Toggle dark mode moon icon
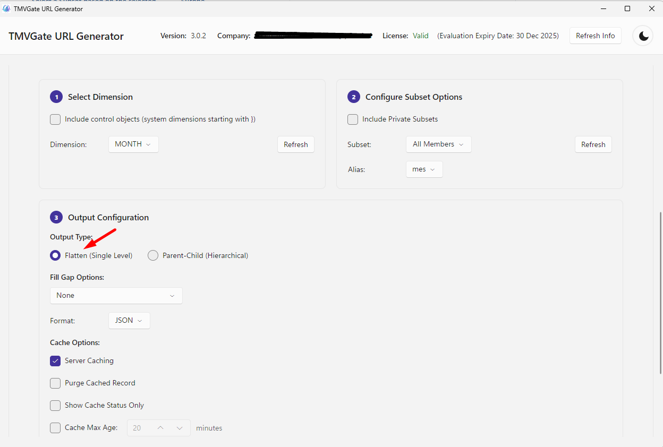 click(643, 36)
